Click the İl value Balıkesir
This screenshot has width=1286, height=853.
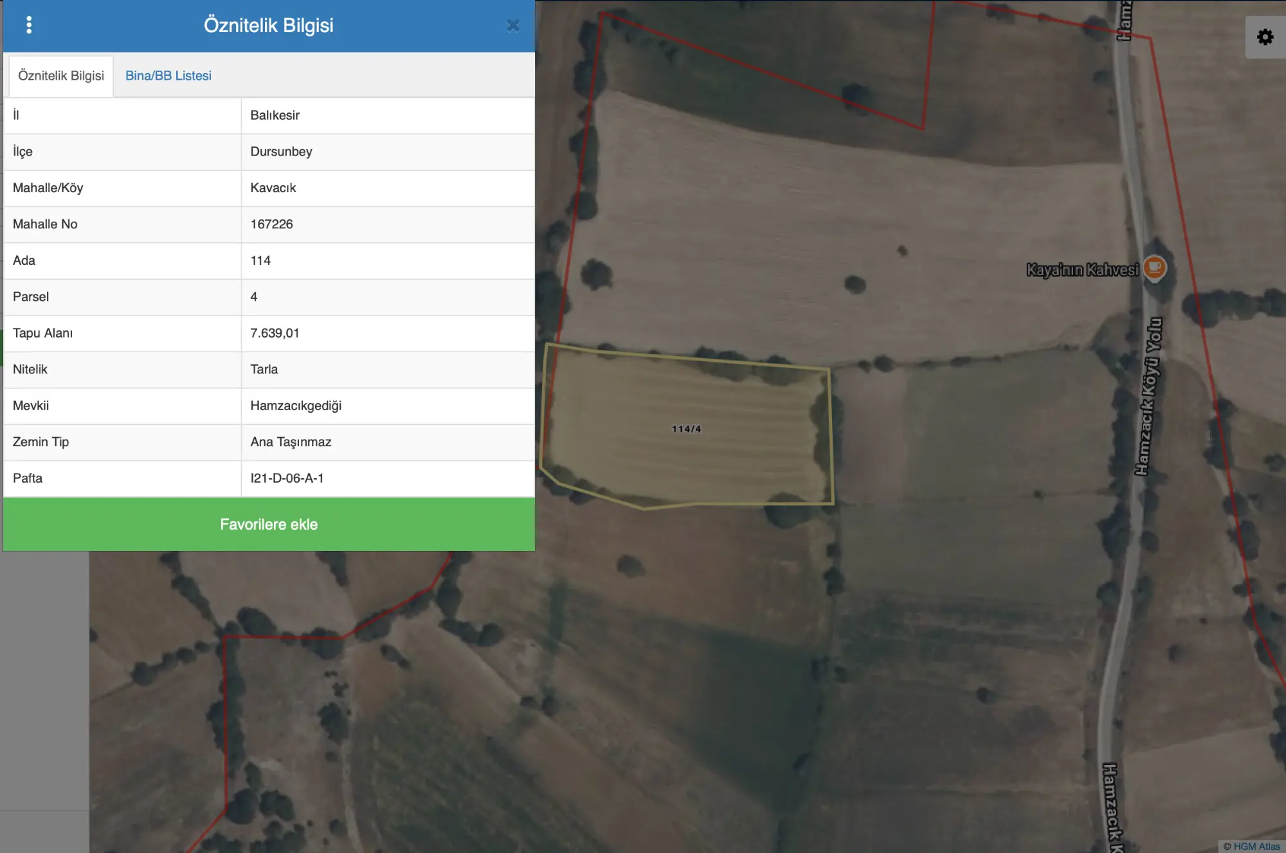point(275,115)
